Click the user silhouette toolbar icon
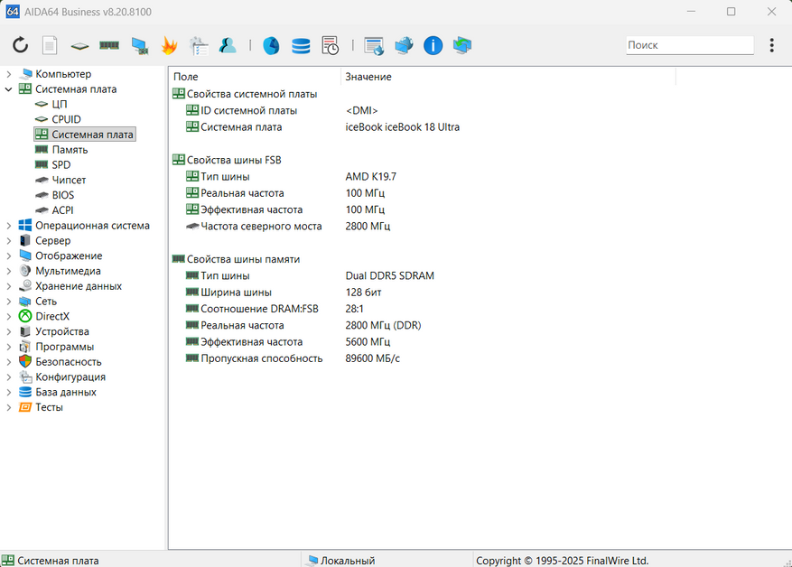Viewport: 792px width, 567px height. [228, 45]
